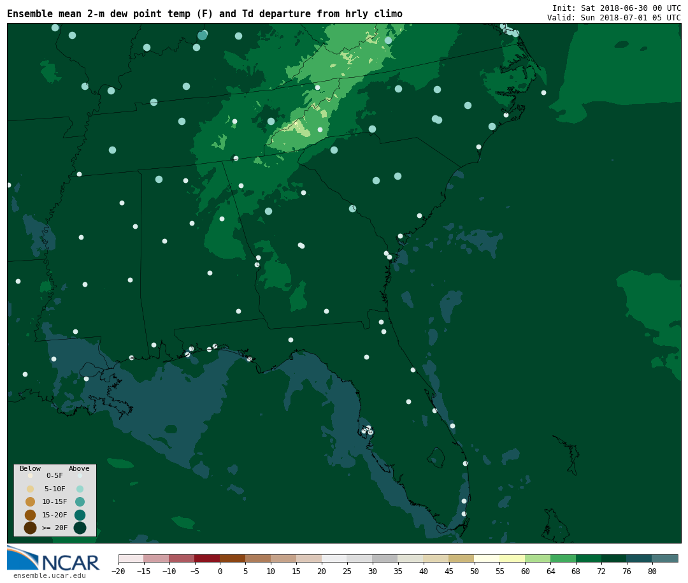Click the map title about ensemble mean dew point
The width and height of the screenshot is (688, 583).
pyautogui.click(x=205, y=14)
